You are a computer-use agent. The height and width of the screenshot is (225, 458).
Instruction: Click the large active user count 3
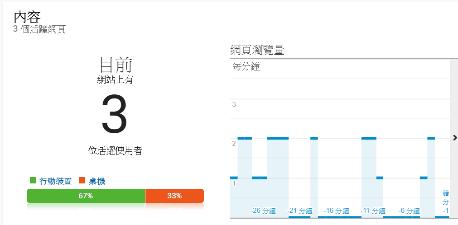(x=114, y=114)
